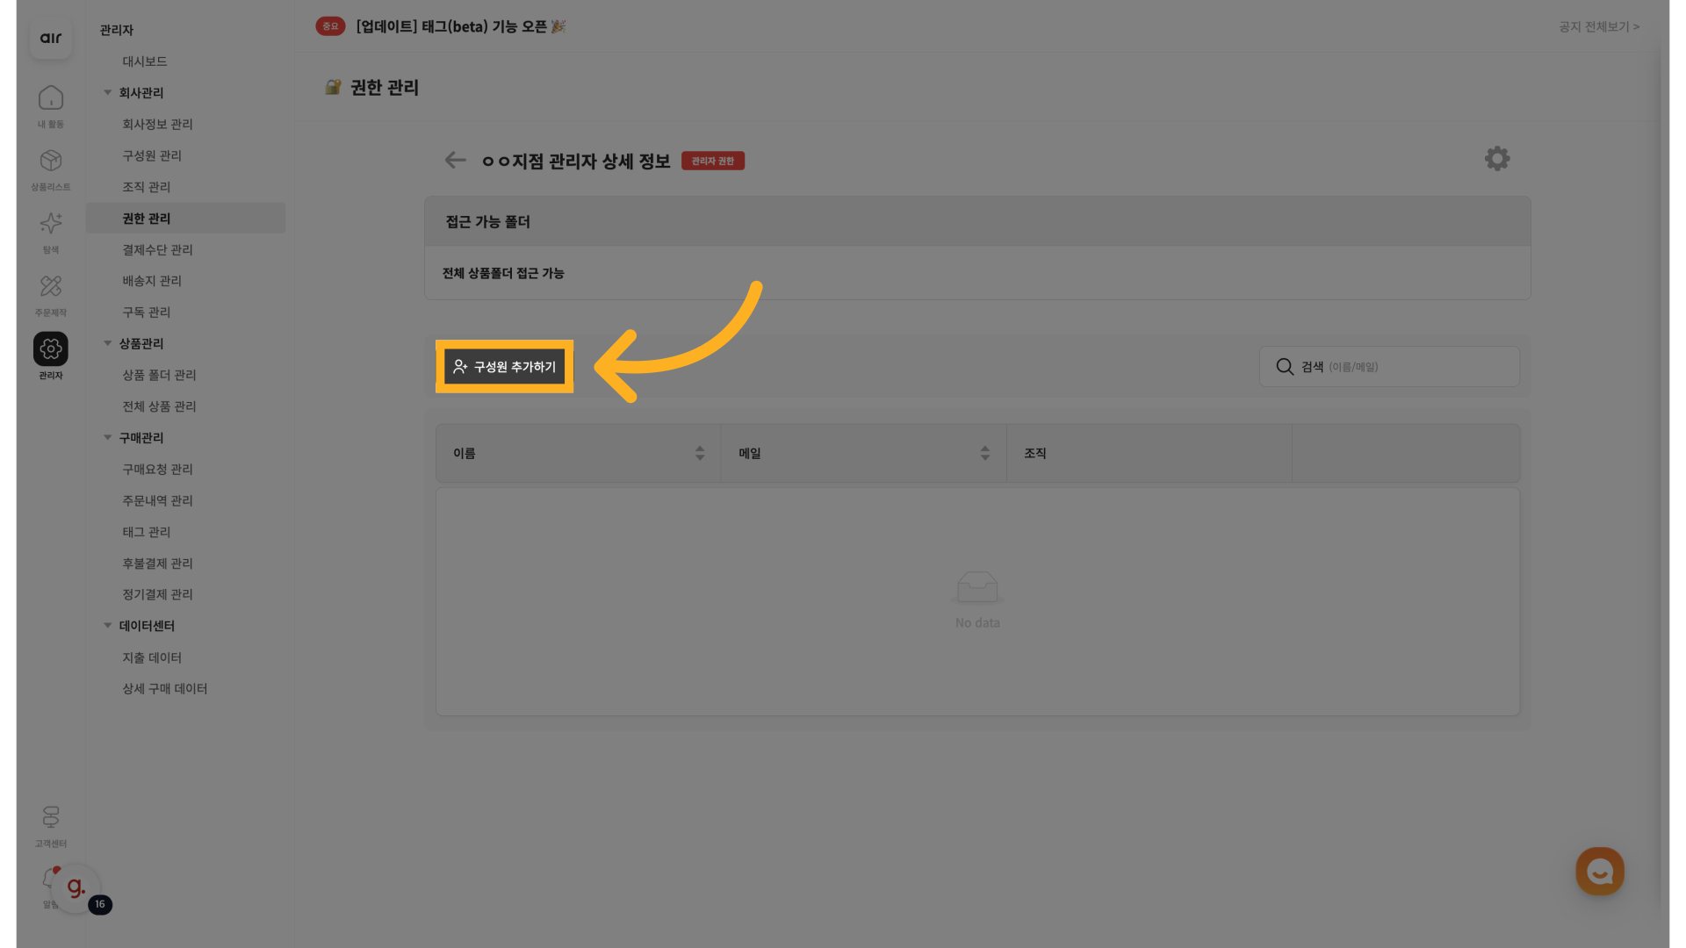Image resolution: width=1686 pixels, height=948 pixels.
Task: Open 구성원 관리 menu item
Action: click(152, 155)
